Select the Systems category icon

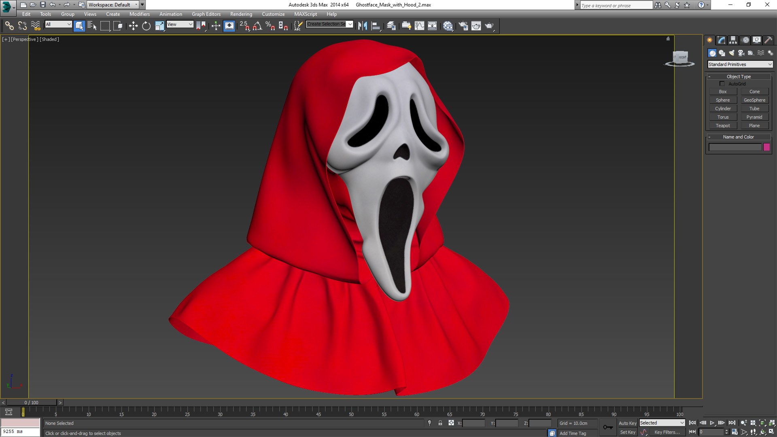771,53
